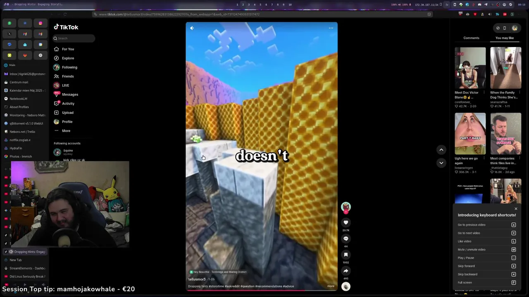
Task: Go to previous video with up arrow
Action: (x=441, y=150)
